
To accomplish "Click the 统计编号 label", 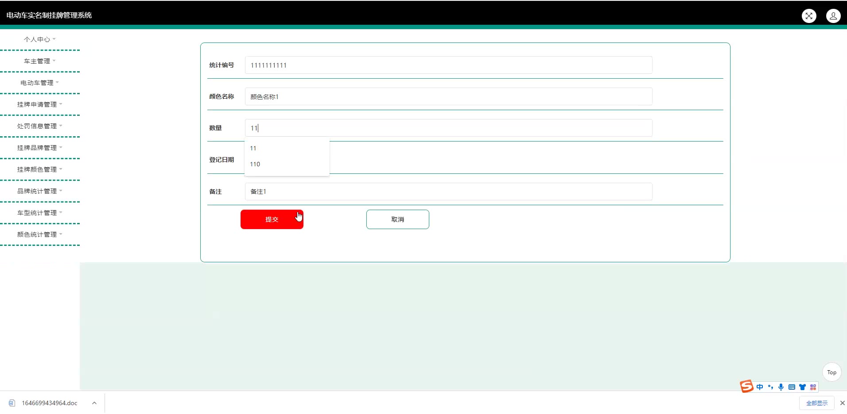I will [221, 65].
